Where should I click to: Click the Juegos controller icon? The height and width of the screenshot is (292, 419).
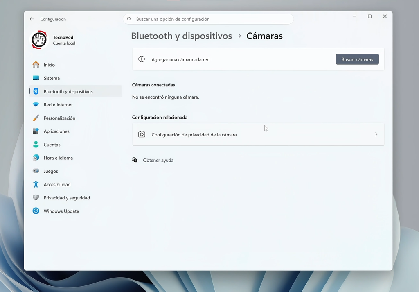tap(36, 171)
